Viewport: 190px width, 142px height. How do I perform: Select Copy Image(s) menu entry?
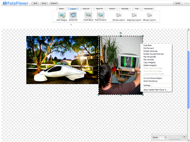(x=149, y=63)
